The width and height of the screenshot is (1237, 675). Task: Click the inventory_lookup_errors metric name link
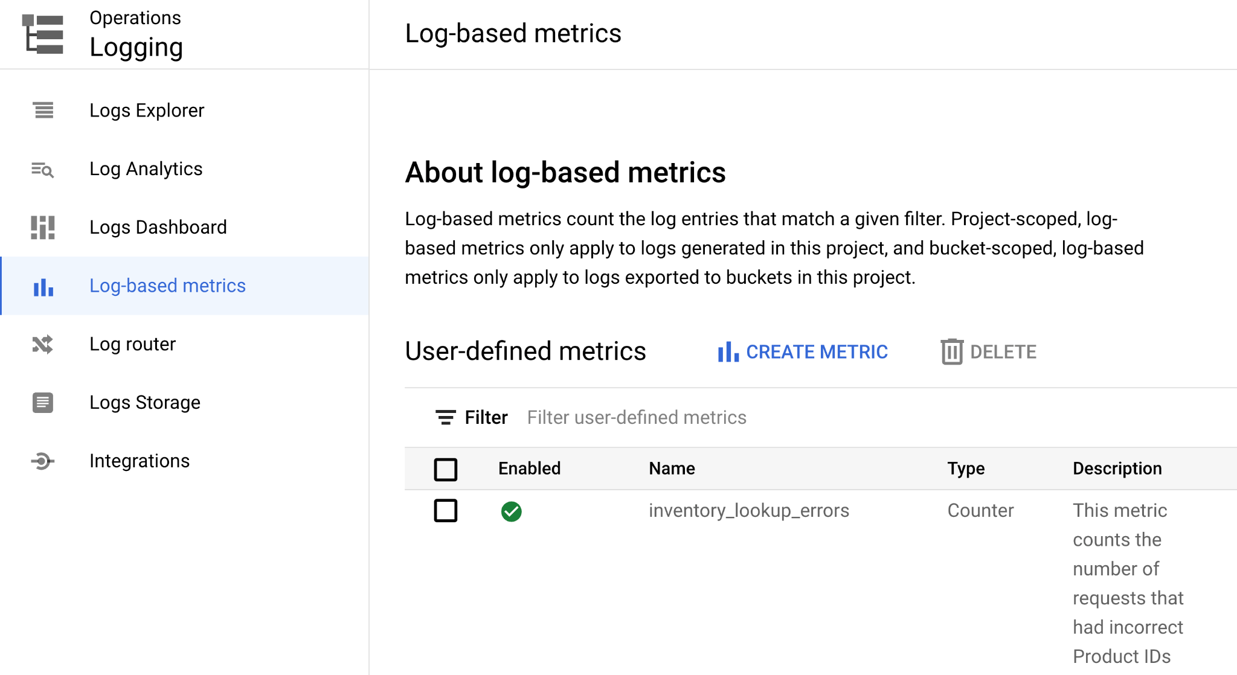pyautogui.click(x=749, y=510)
